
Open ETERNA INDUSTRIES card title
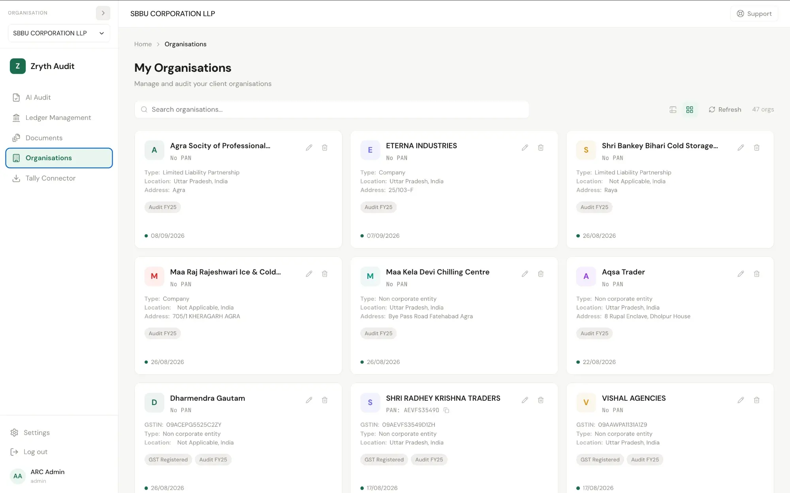(x=421, y=146)
